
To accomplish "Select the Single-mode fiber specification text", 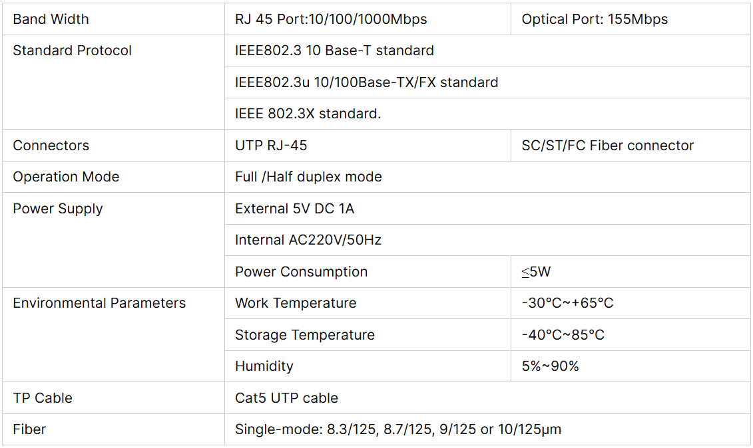I will (x=397, y=429).
